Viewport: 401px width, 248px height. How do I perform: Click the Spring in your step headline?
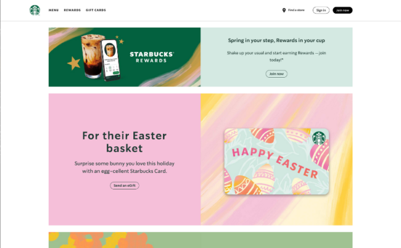click(276, 40)
